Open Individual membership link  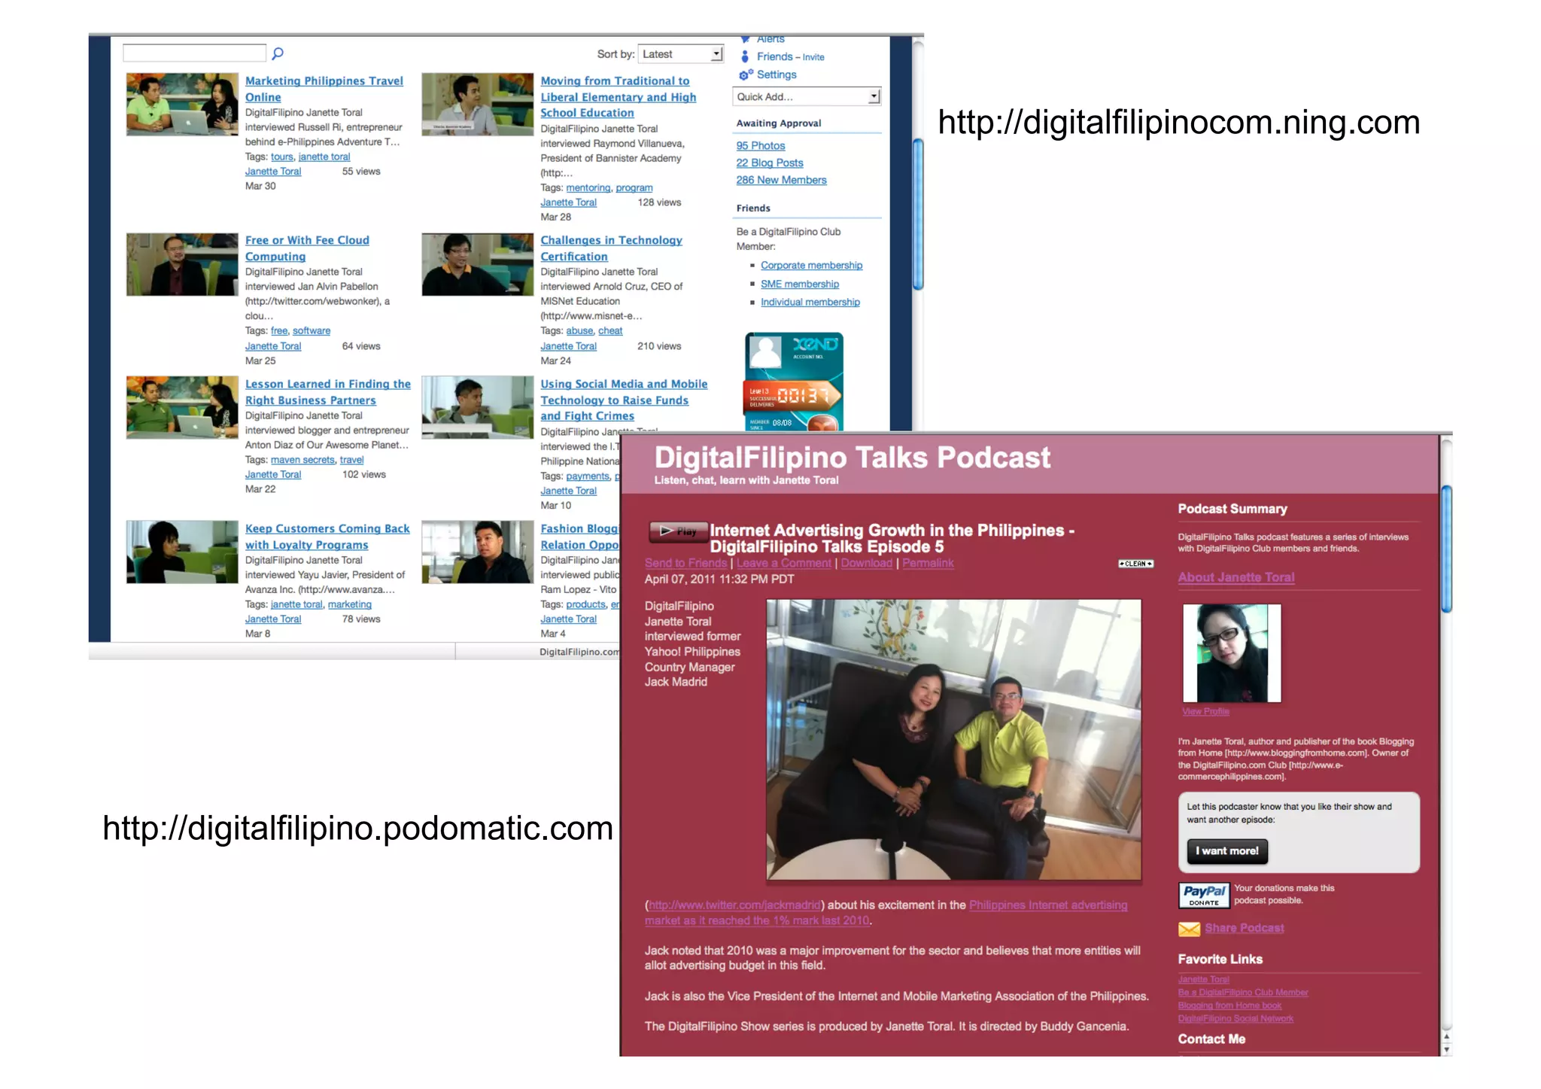click(x=810, y=303)
